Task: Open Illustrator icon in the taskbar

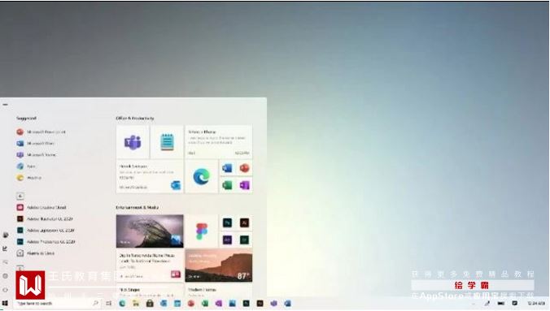Action: coord(260,304)
